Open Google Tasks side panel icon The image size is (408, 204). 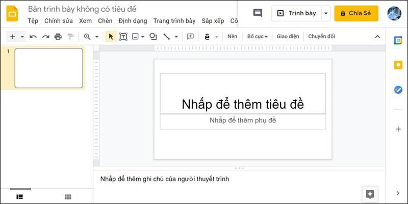398,90
